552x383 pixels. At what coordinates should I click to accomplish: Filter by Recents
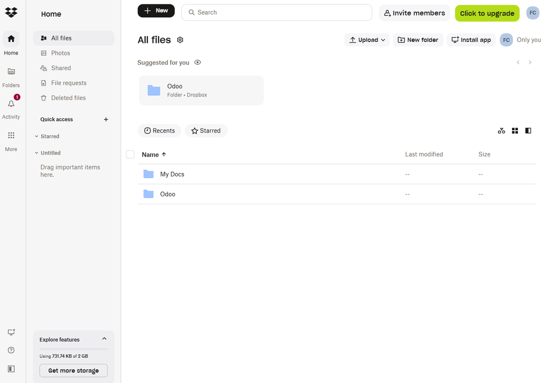pos(159,131)
